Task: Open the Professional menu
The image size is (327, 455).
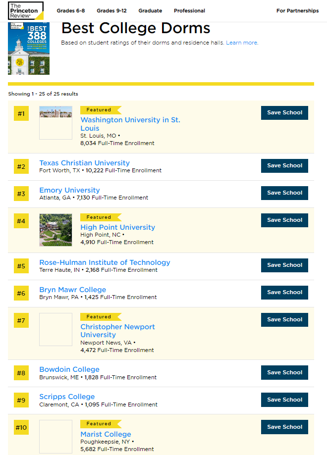Action: click(x=189, y=11)
